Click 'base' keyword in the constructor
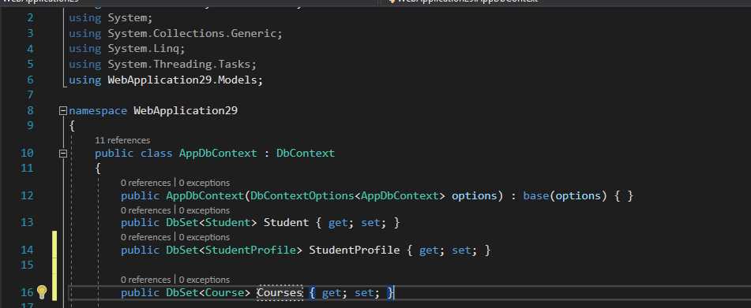 (535, 196)
